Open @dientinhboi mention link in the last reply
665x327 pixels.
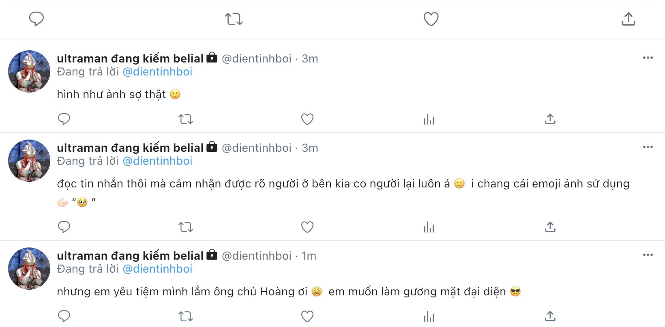coord(157,269)
